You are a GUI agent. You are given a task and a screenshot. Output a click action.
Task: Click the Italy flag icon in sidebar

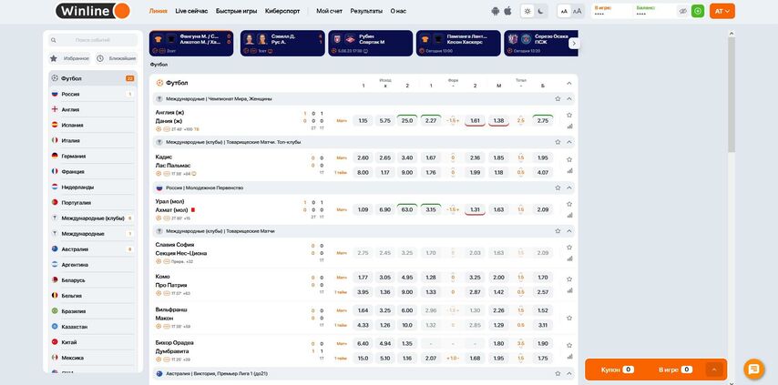tap(55, 141)
